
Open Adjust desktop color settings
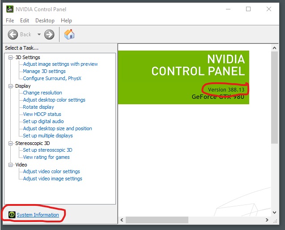point(54,100)
